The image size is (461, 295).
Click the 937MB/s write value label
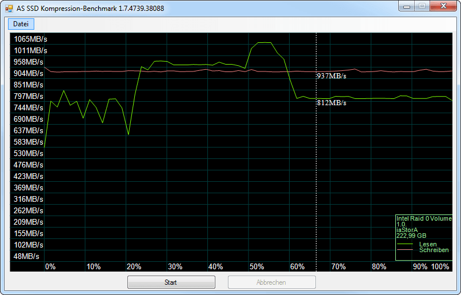pyautogui.click(x=331, y=76)
